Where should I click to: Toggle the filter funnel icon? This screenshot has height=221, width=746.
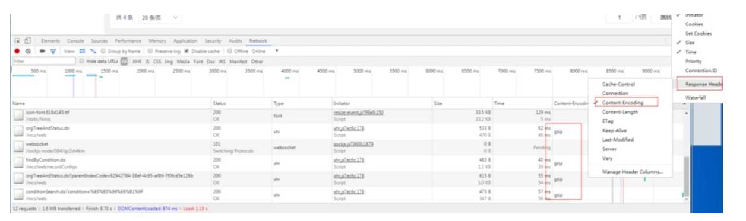[x=52, y=51]
